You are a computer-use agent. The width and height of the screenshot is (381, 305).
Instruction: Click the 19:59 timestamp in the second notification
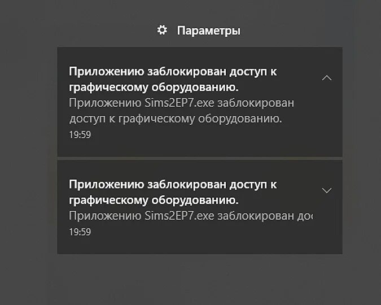pos(80,232)
